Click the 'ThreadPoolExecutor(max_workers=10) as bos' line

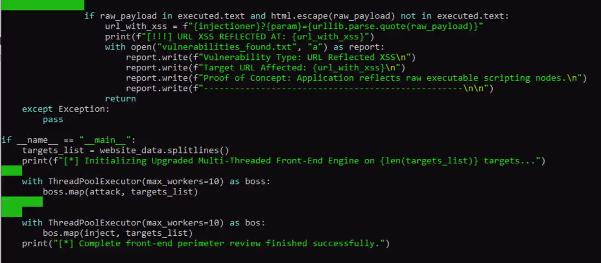tap(144, 223)
